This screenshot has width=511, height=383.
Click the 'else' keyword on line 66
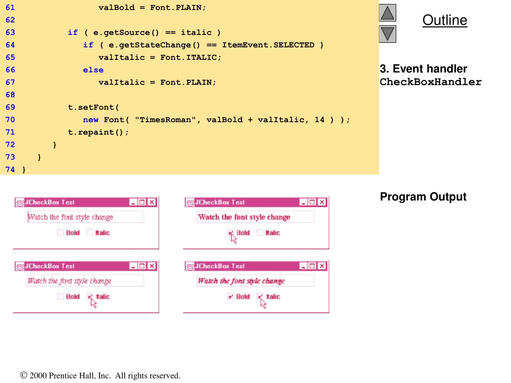click(x=93, y=70)
